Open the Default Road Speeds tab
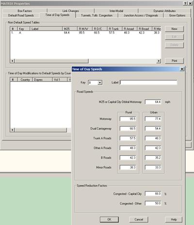194x225 pixels. tap(21, 16)
